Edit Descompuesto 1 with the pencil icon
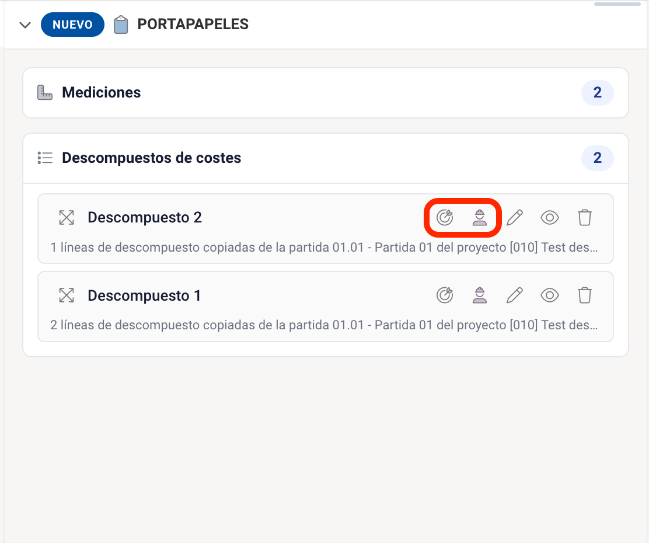The height and width of the screenshot is (543, 649). pos(514,295)
